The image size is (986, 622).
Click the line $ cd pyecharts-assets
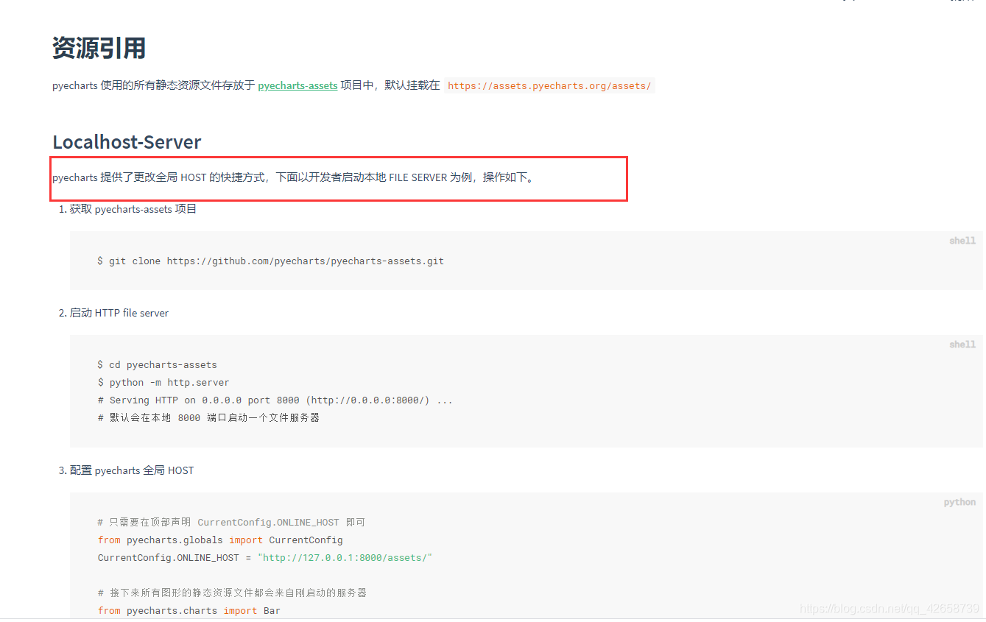[x=157, y=365]
